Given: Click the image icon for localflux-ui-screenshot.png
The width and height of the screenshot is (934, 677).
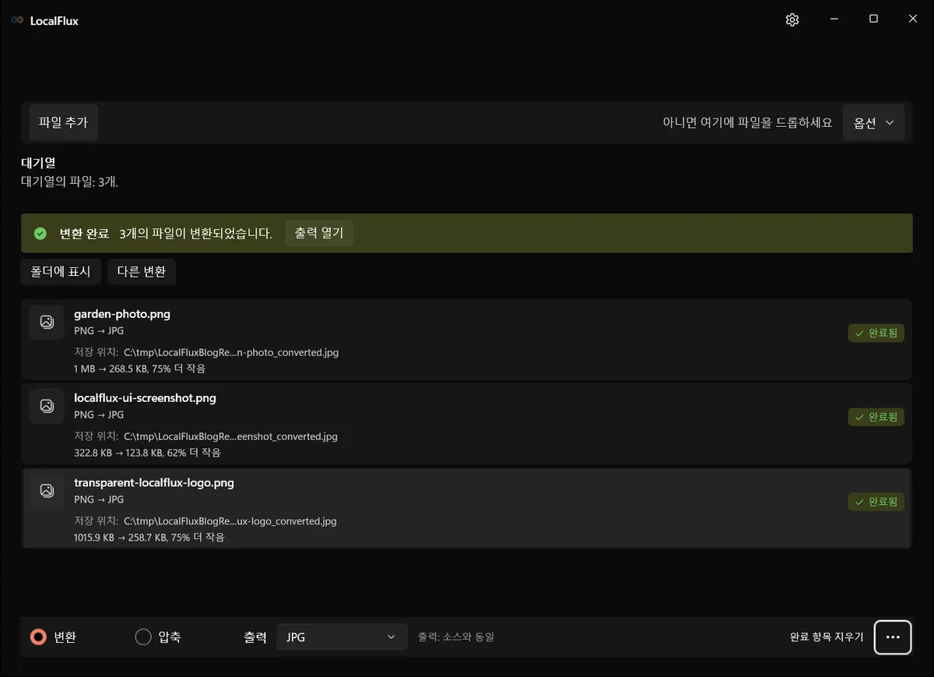Looking at the screenshot, I should (47, 406).
